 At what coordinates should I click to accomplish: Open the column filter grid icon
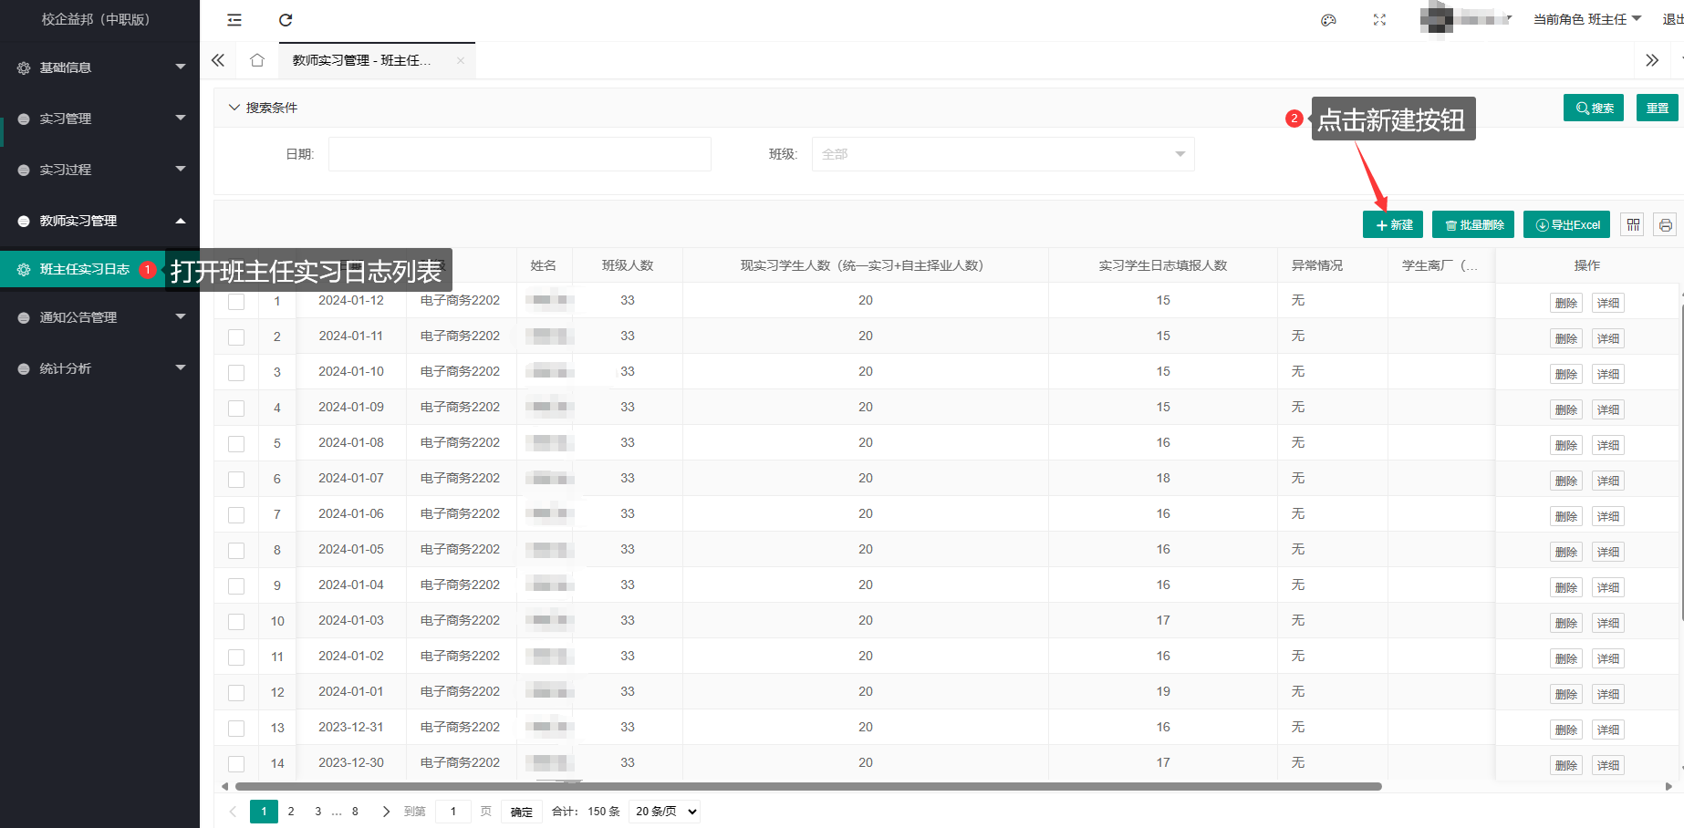tap(1633, 224)
